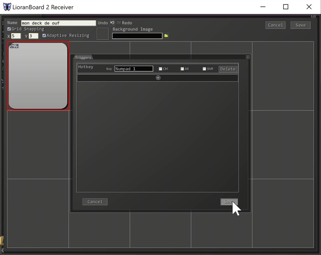Enable the Alt modifier checkbox
Viewport: 321px width, 255px height.
tap(182, 69)
